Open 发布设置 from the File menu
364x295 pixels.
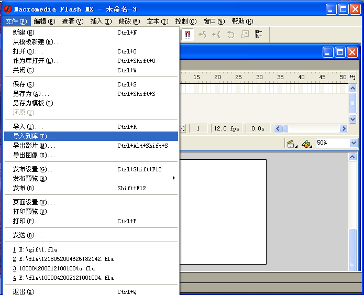click(91, 169)
